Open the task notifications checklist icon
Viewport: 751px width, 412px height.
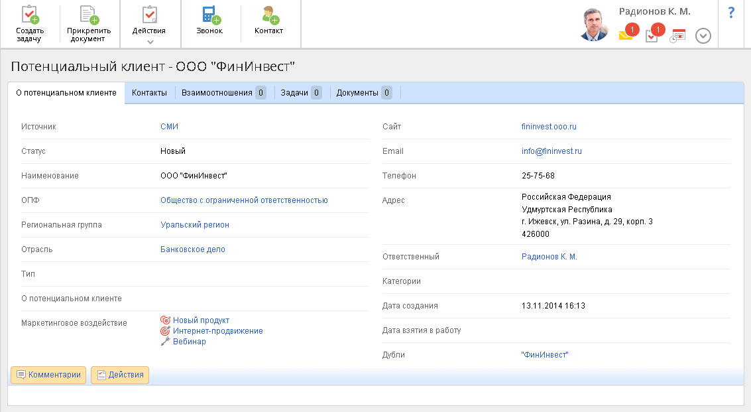coord(652,36)
